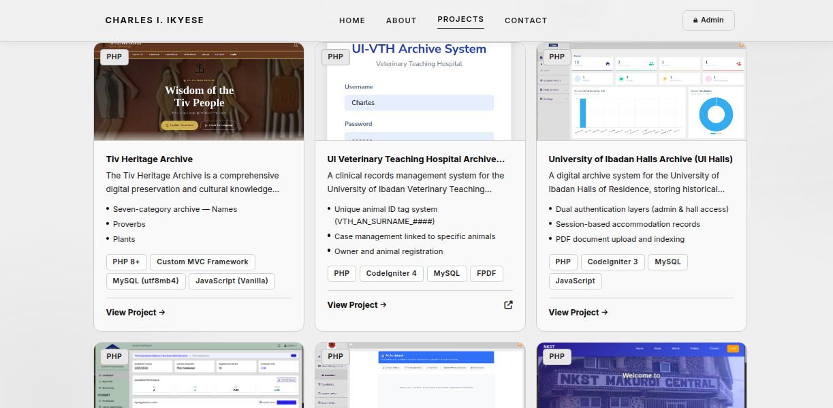833x408 pixels.
Task: View Project for Tiv Heritage Archive
Action: [136, 313]
